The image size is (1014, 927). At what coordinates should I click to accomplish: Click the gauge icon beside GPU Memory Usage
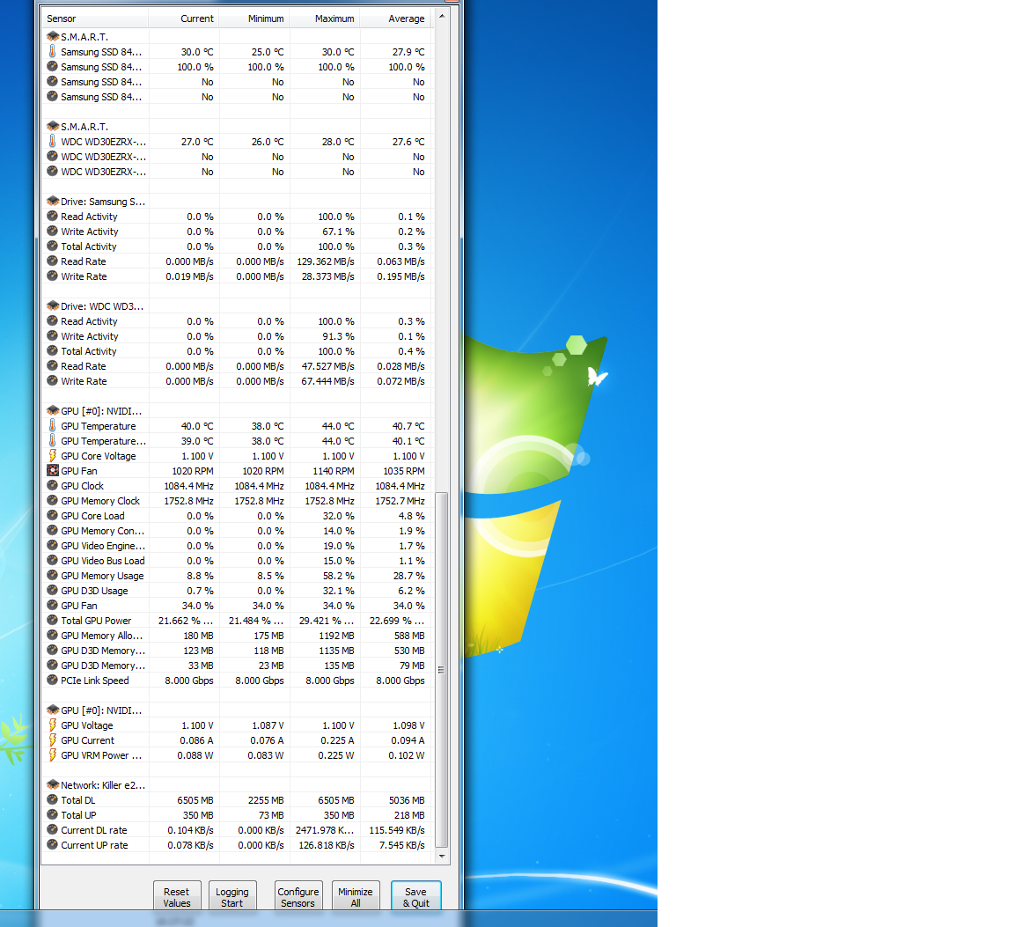coord(53,575)
